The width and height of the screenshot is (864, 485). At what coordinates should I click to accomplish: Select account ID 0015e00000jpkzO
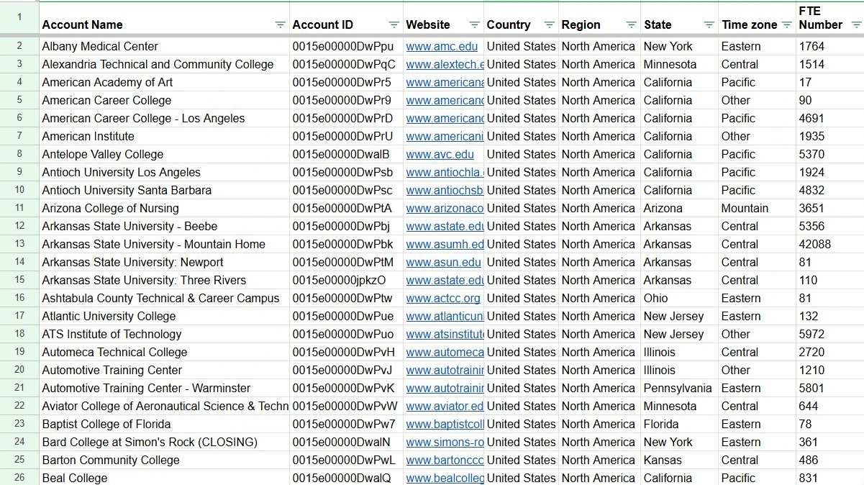pyautogui.click(x=346, y=280)
